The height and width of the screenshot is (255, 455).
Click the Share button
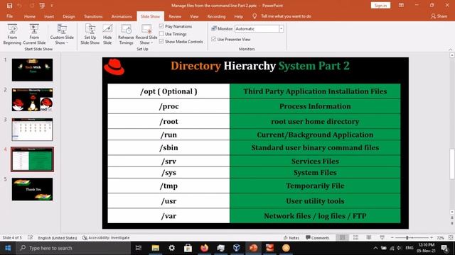click(x=439, y=16)
